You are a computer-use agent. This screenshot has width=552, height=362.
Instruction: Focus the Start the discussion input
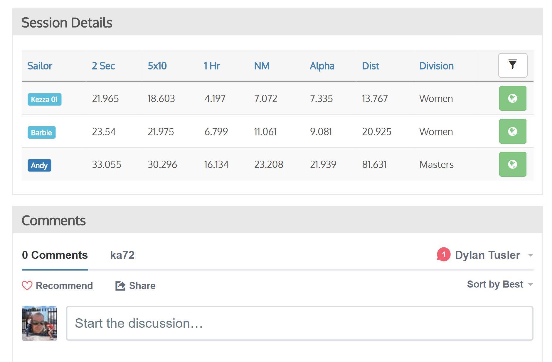[x=299, y=323]
